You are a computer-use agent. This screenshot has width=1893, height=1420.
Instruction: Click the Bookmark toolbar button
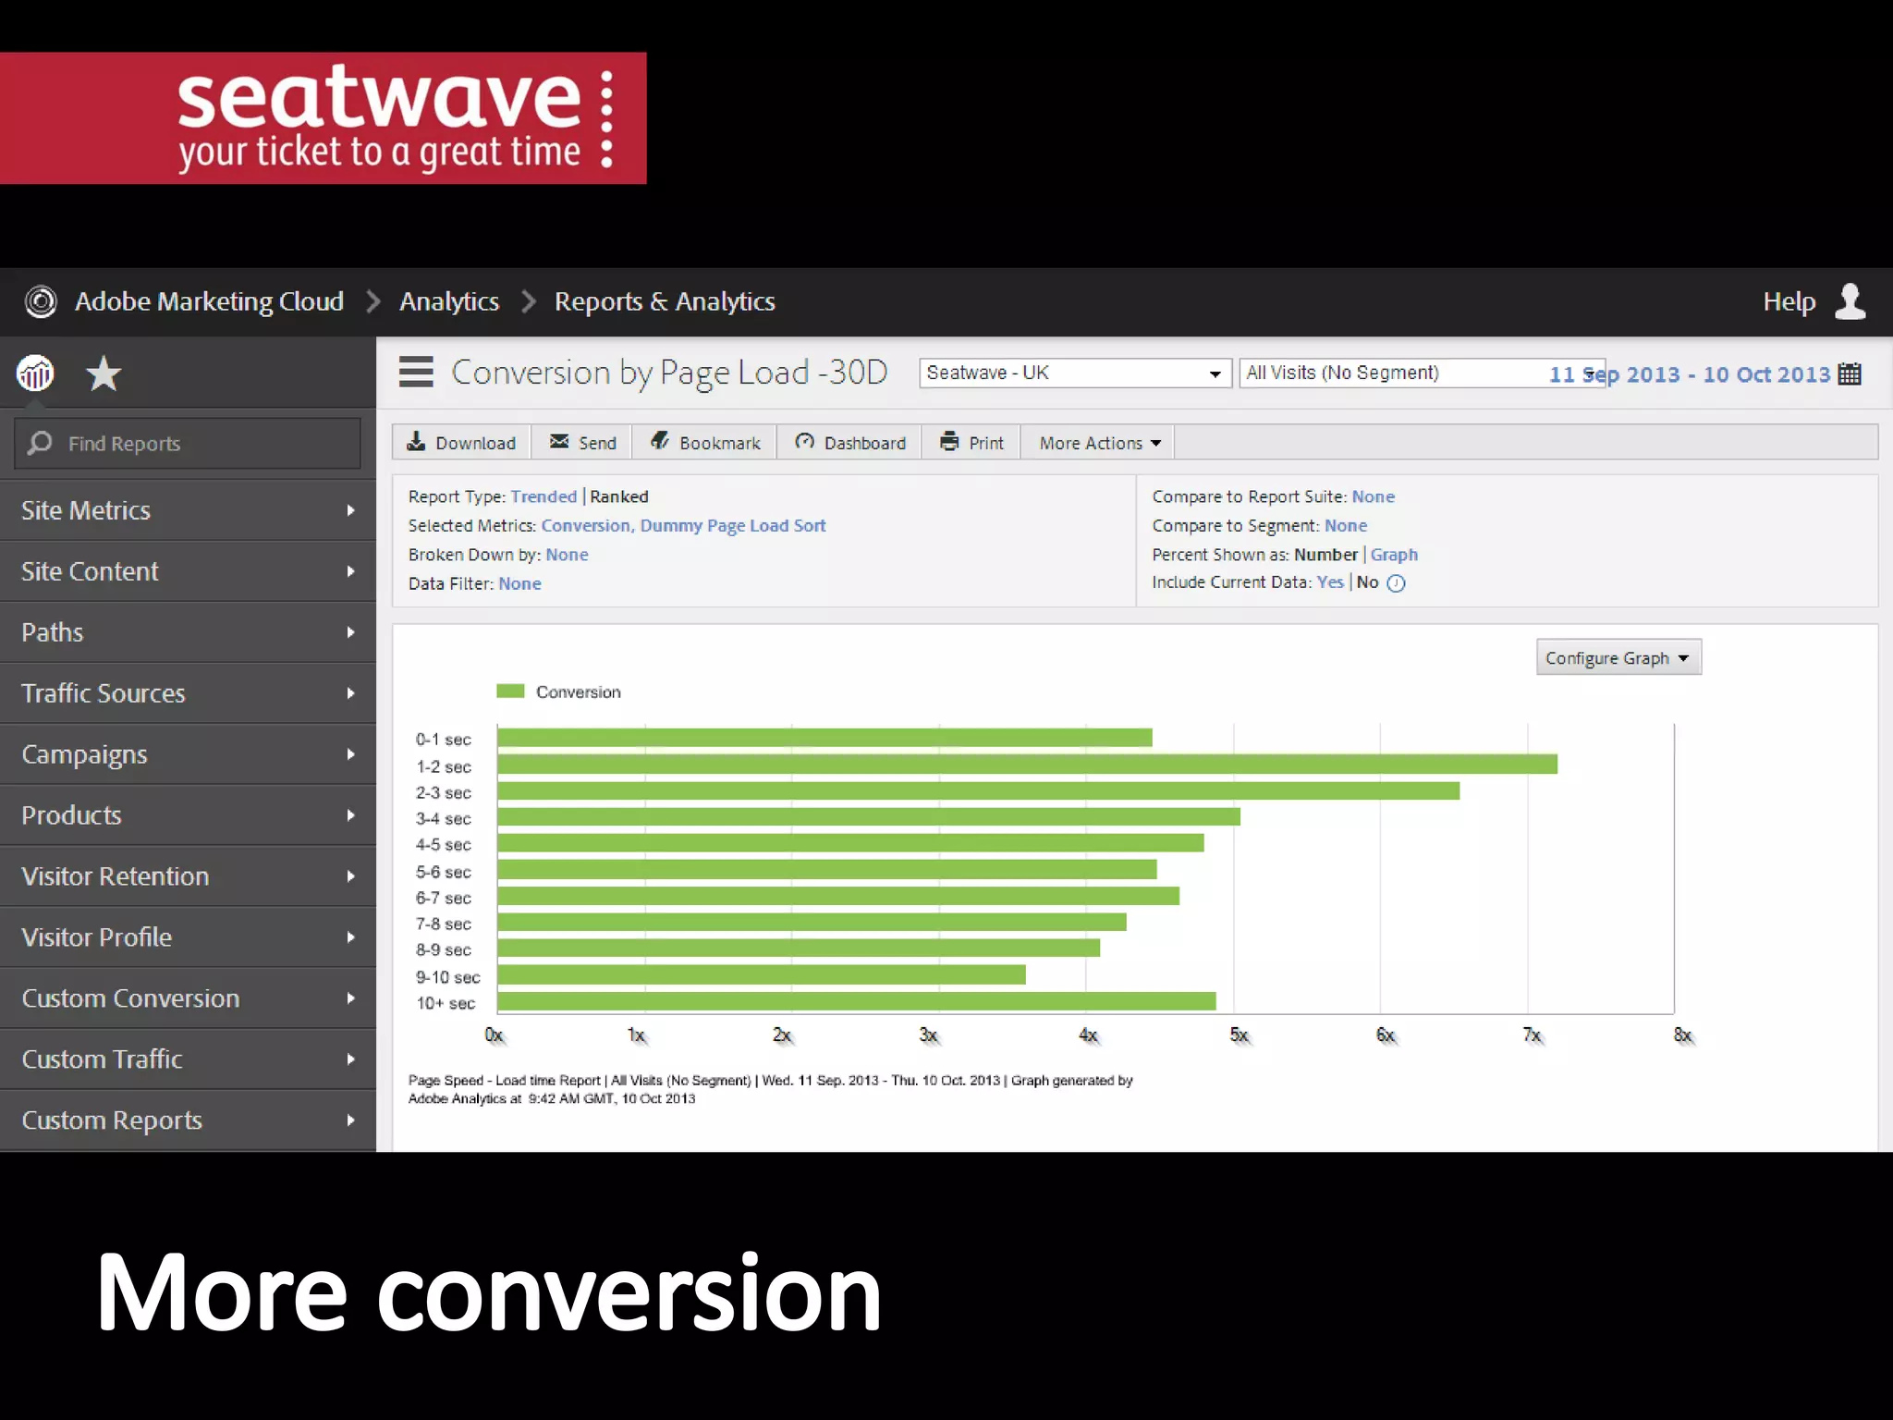coord(705,443)
